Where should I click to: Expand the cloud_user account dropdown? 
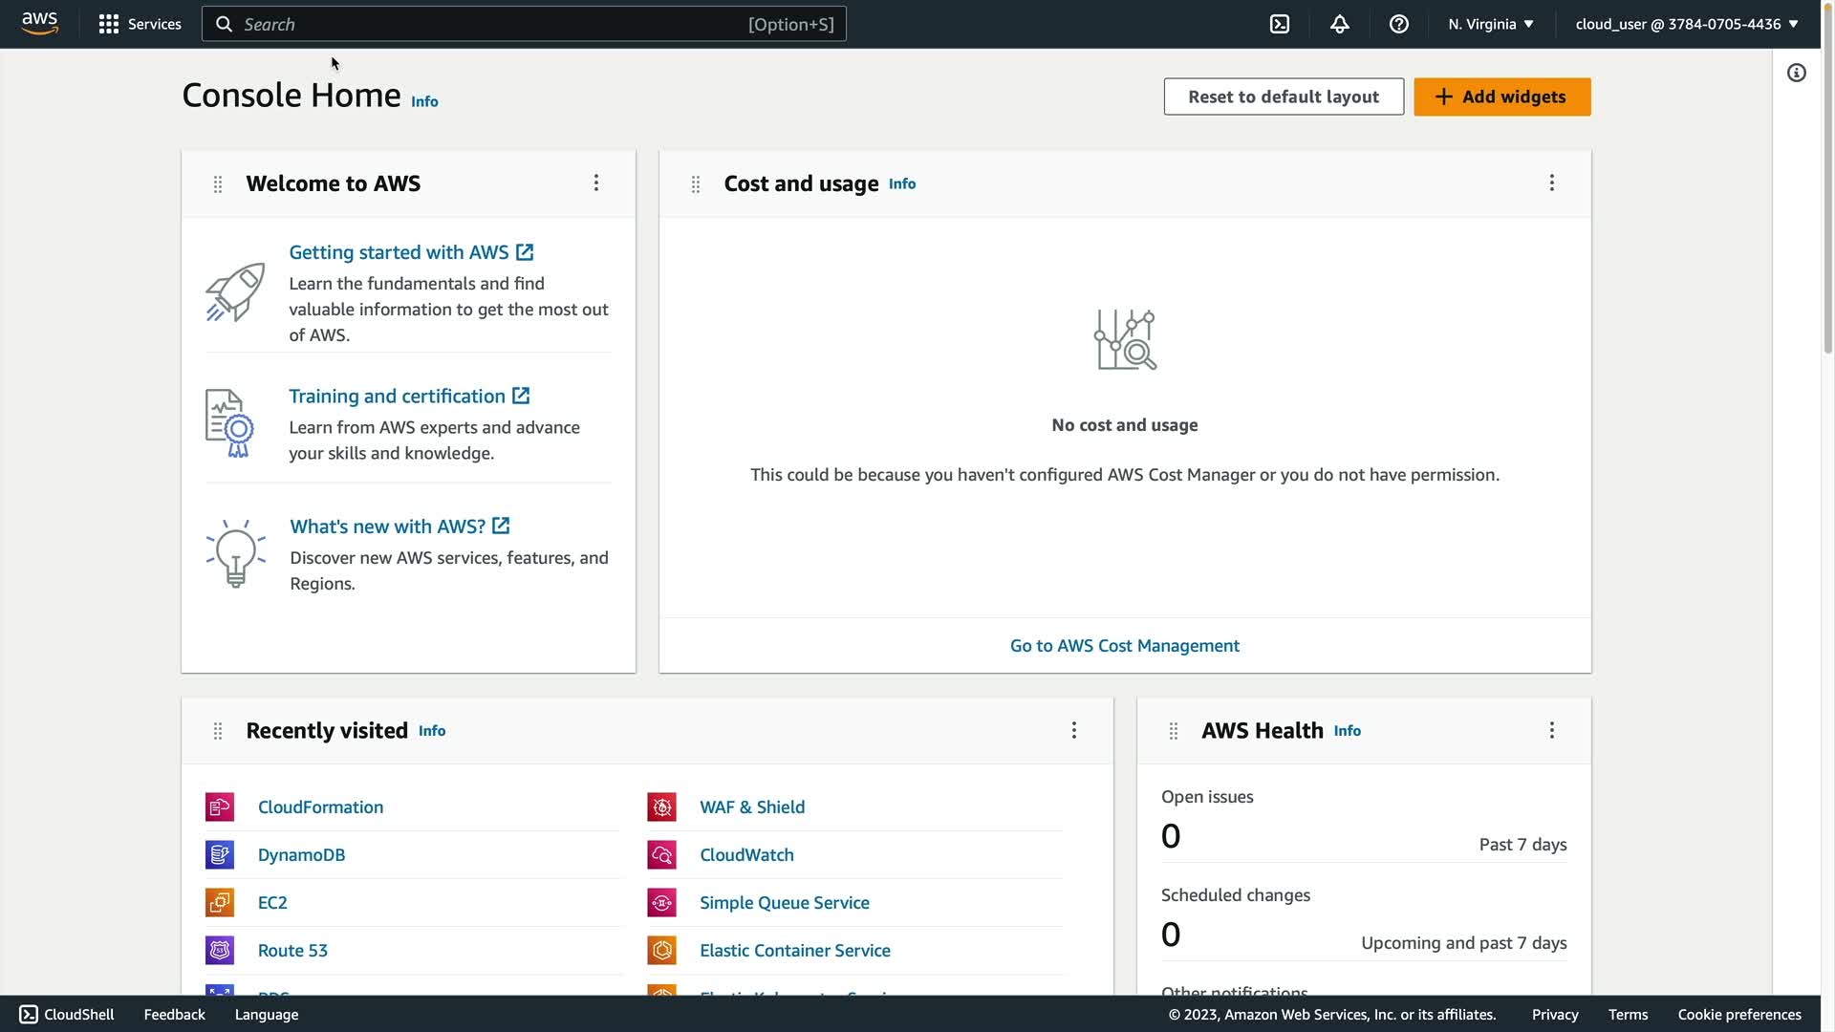click(1686, 24)
